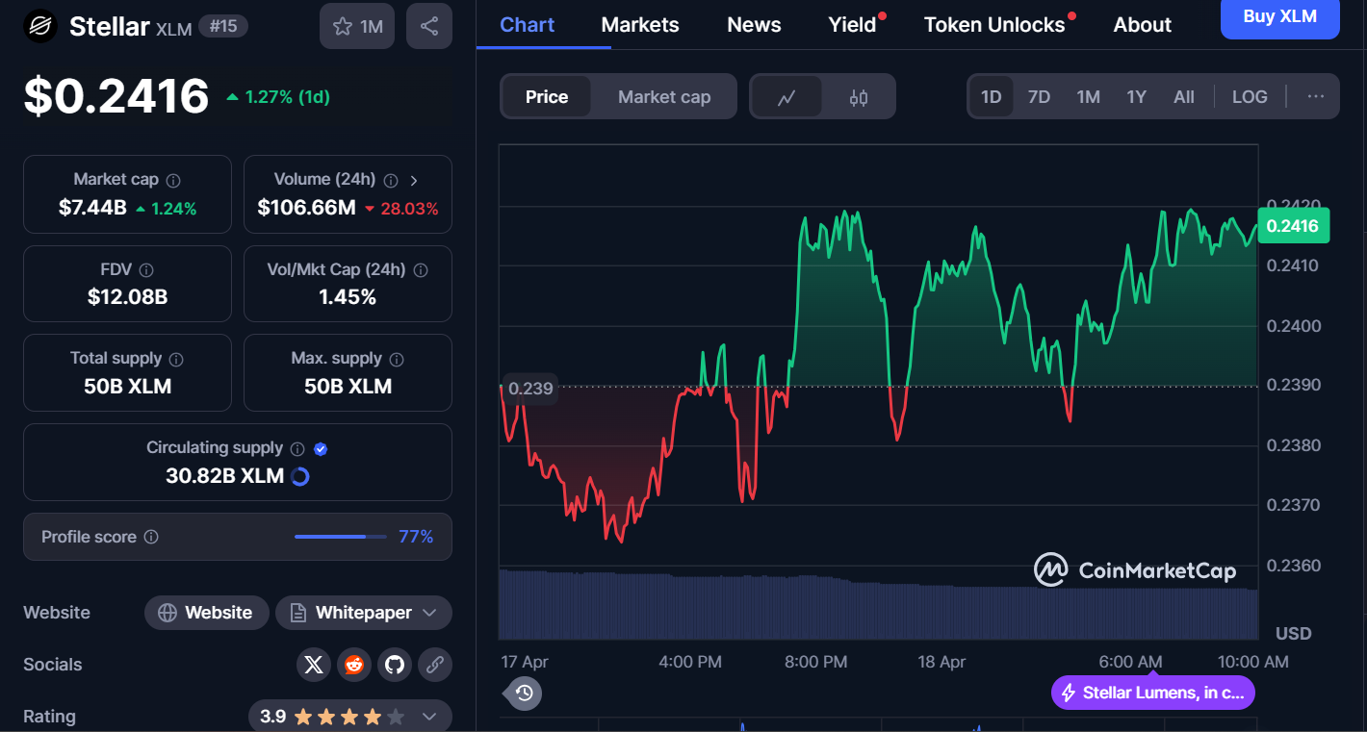Click the 30.82B XLM circulating supply value
This screenshot has height=732, width=1367.
(224, 476)
